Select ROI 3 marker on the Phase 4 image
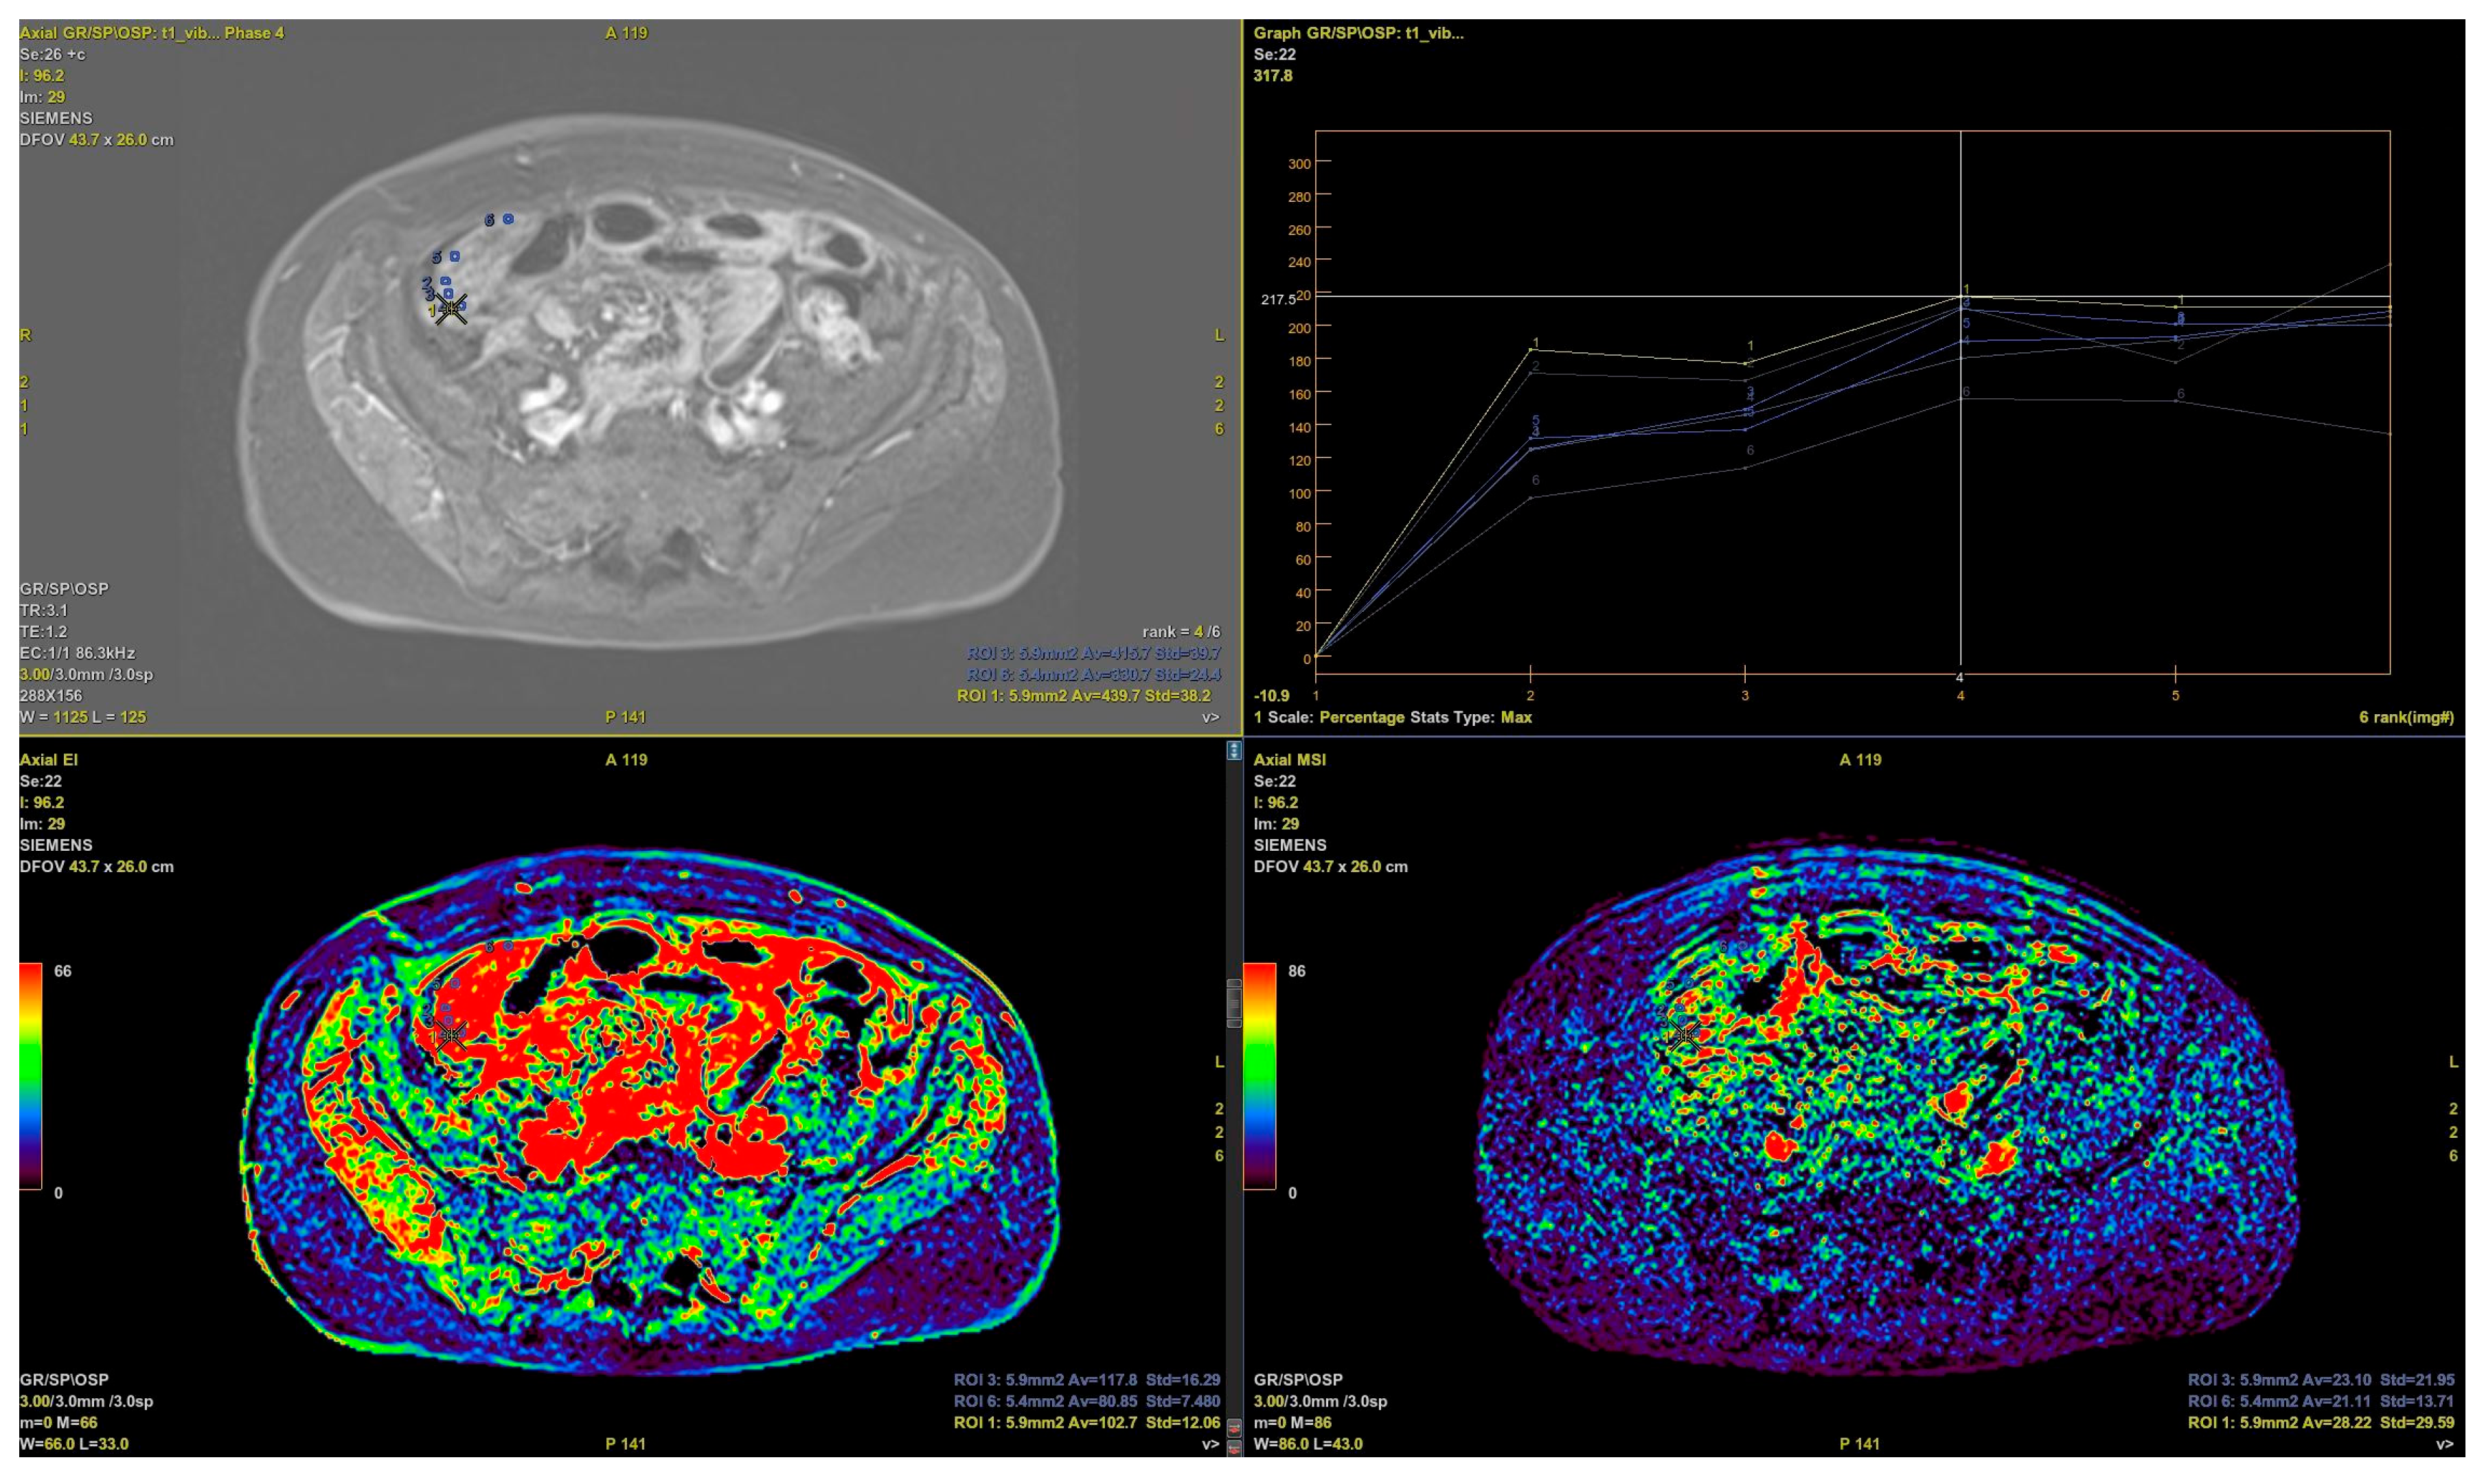 tap(448, 294)
